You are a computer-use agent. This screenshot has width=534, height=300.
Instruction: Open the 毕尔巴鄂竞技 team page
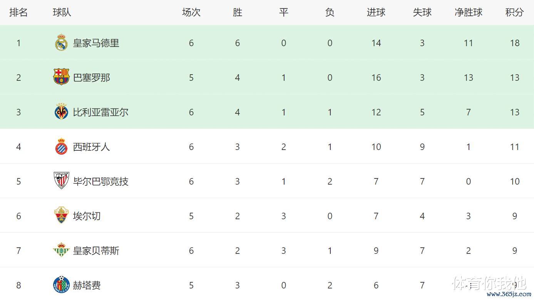point(101,182)
